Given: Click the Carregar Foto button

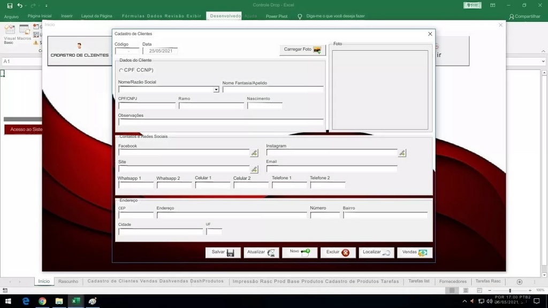Looking at the screenshot, I should click(x=302, y=50).
